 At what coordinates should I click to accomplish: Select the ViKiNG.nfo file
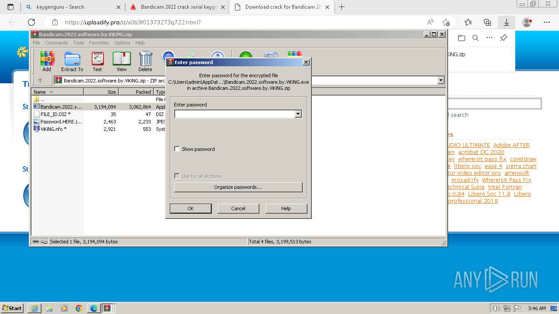coord(50,129)
